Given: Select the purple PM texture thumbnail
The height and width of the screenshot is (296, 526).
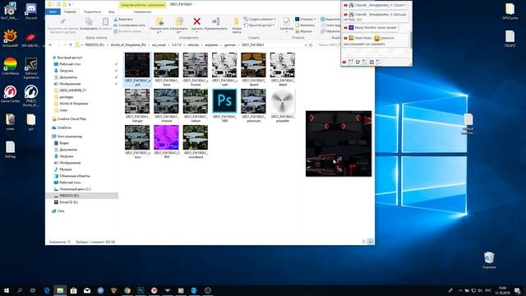Looking at the screenshot, I should 166,137.
